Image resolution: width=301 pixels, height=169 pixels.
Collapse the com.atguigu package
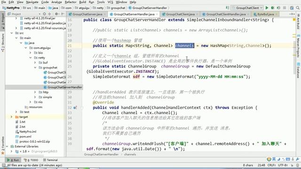click(x=26, y=48)
